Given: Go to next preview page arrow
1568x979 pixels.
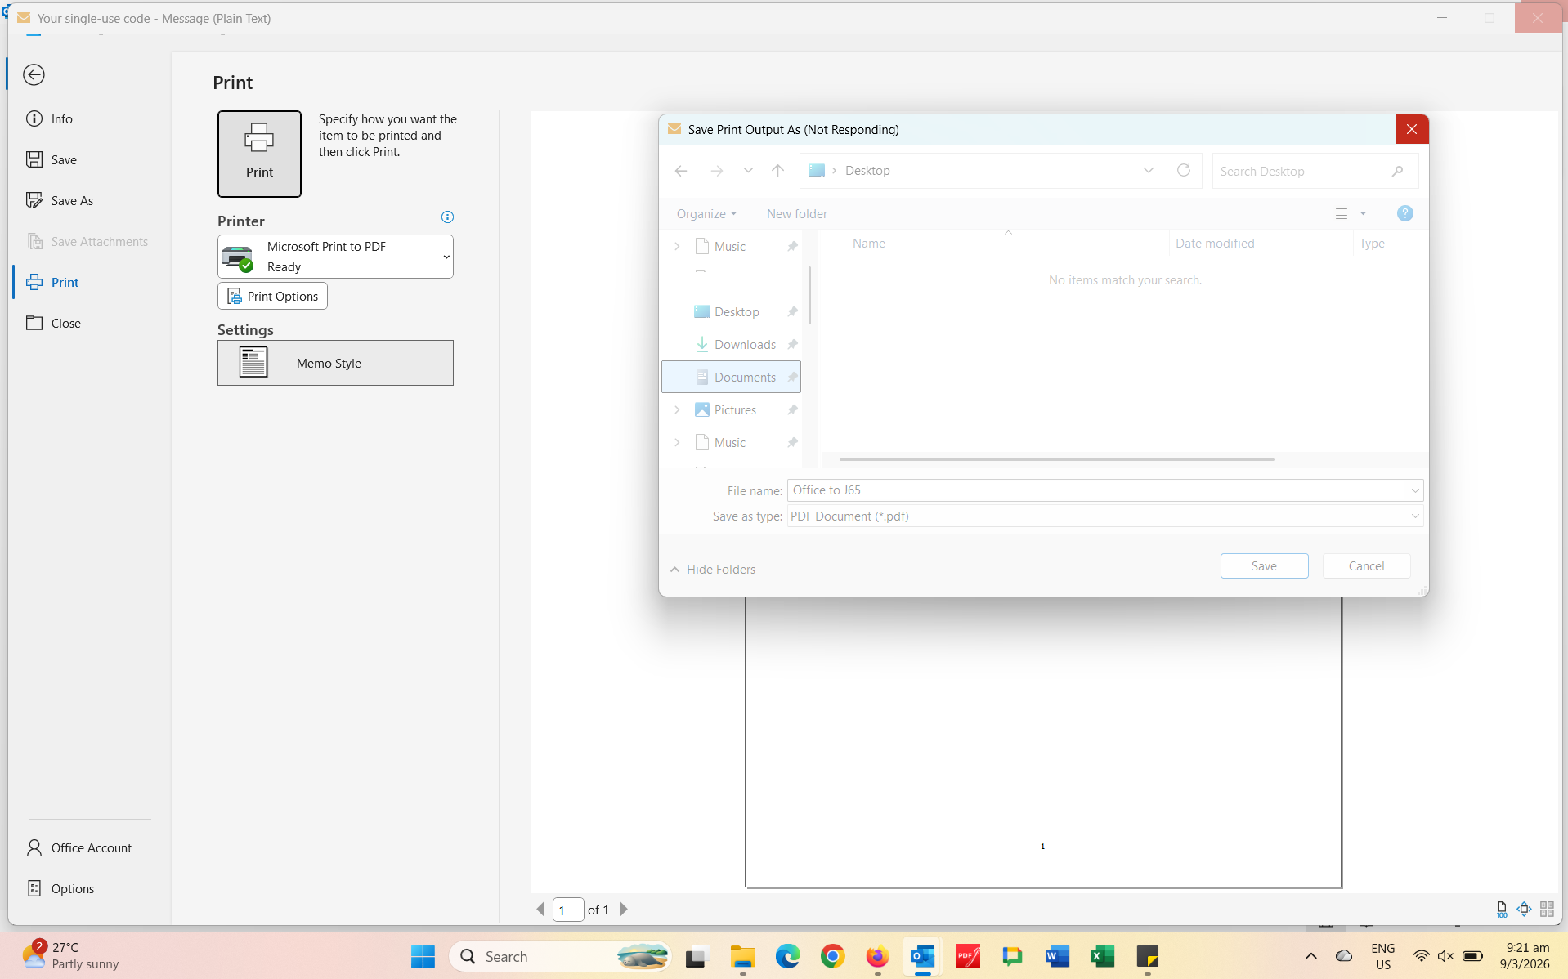Looking at the screenshot, I should click(x=624, y=910).
